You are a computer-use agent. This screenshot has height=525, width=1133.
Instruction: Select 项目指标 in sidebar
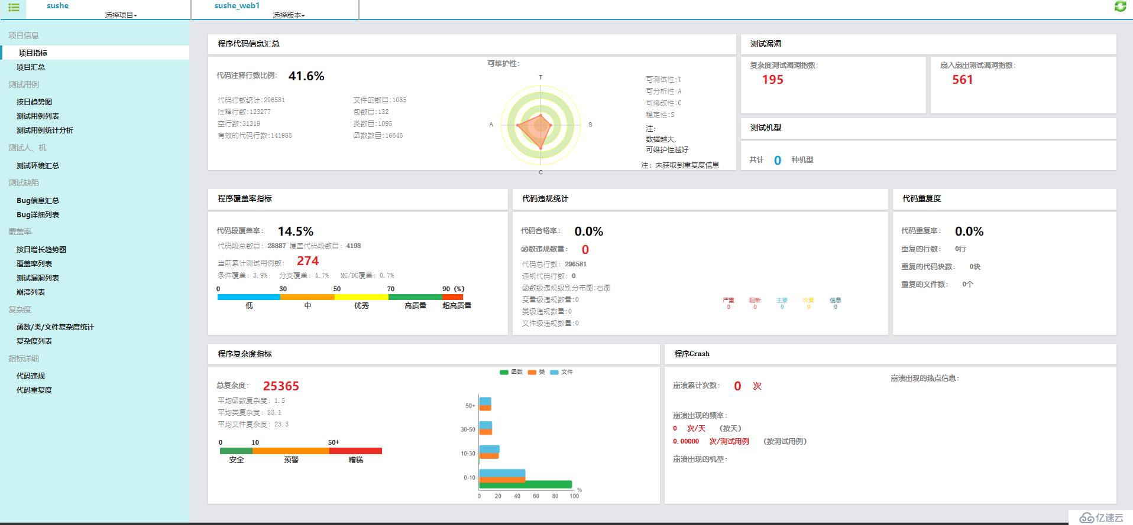pos(95,53)
